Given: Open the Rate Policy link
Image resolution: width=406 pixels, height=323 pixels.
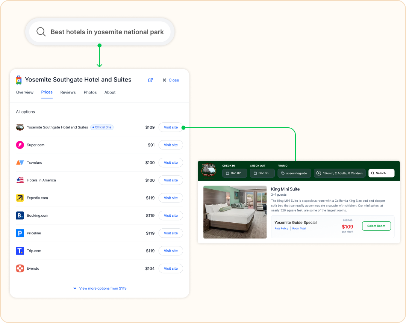Looking at the screenshot, I should click(x=281, y=229).
